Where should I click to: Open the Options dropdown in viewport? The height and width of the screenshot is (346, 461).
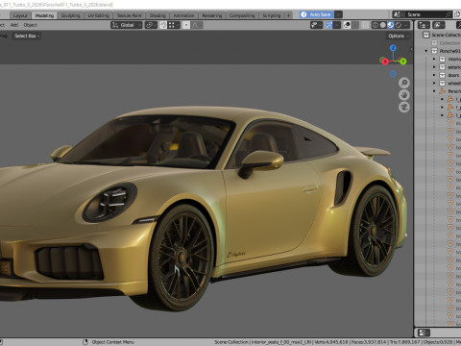pos(399,36)
